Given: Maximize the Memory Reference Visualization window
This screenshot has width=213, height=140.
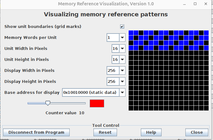Looking at the screenshot, I should [195, 3].
